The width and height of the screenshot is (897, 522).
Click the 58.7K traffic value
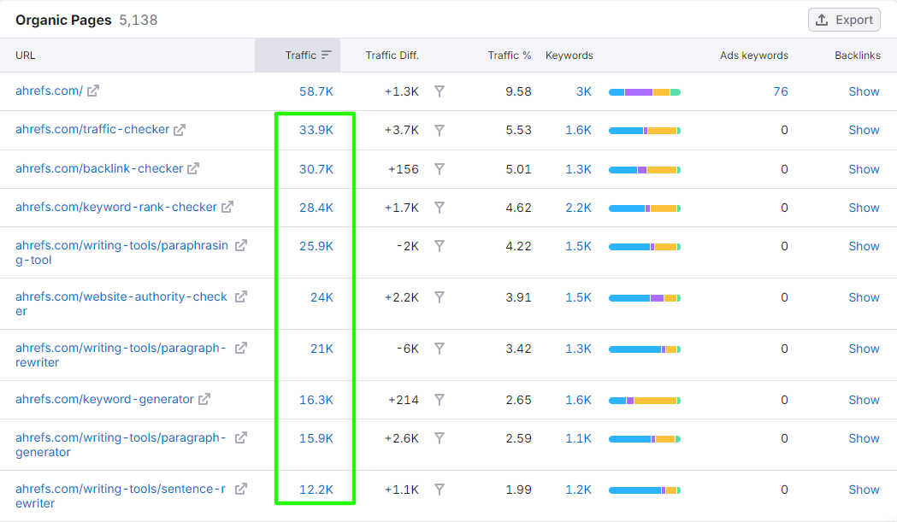click(x=316, y=91)
